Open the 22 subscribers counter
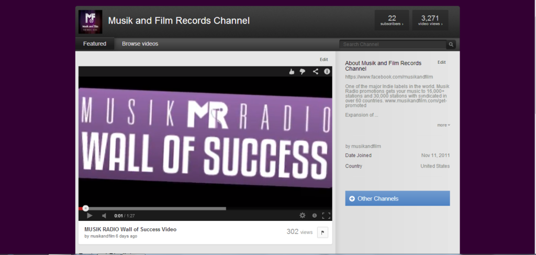 (392, 20)
